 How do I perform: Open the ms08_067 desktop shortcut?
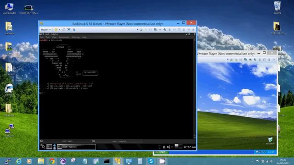(x=28, y=9)
